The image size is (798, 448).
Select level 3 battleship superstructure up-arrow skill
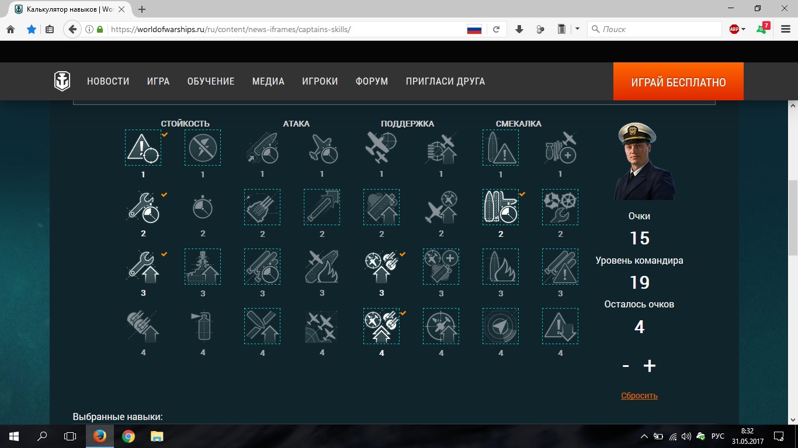click(203, 267)
